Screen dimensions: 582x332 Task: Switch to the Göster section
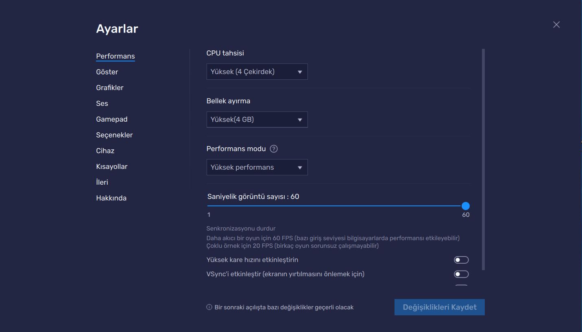107,72
